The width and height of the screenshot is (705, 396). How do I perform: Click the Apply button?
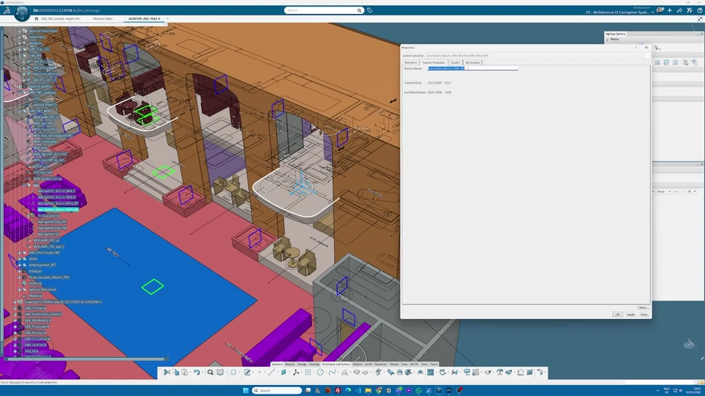point(631,315)
